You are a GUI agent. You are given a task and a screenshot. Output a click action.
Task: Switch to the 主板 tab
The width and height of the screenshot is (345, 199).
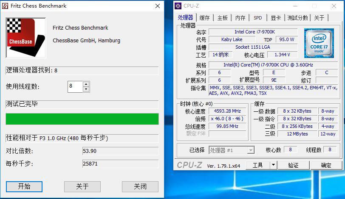[223, 18]
